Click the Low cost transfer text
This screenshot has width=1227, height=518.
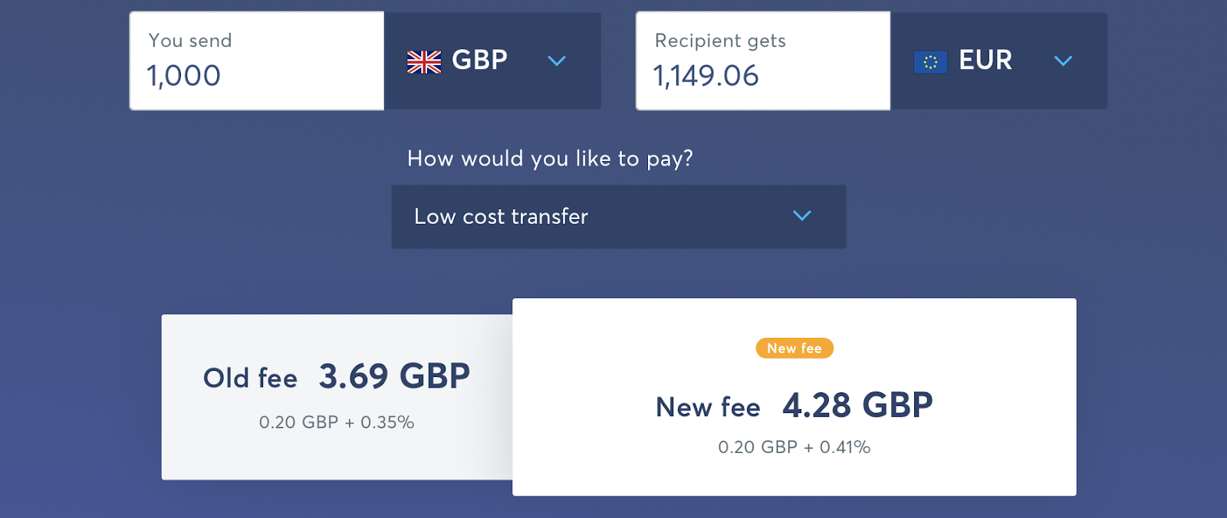tap(501, 217)
